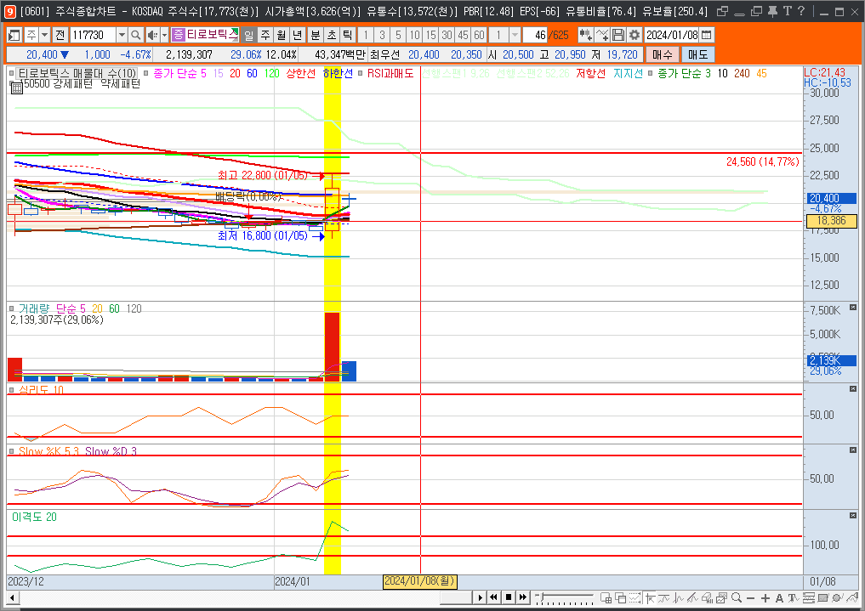Switch to 월 monthly chart

pos(282,35)
